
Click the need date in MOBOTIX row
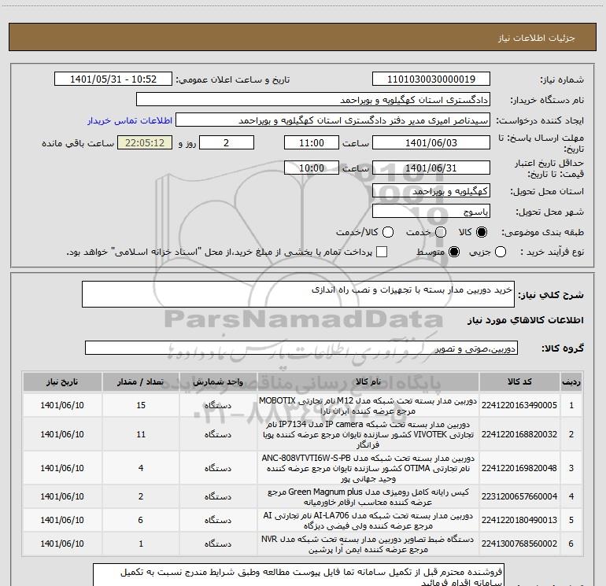[62, 405]
